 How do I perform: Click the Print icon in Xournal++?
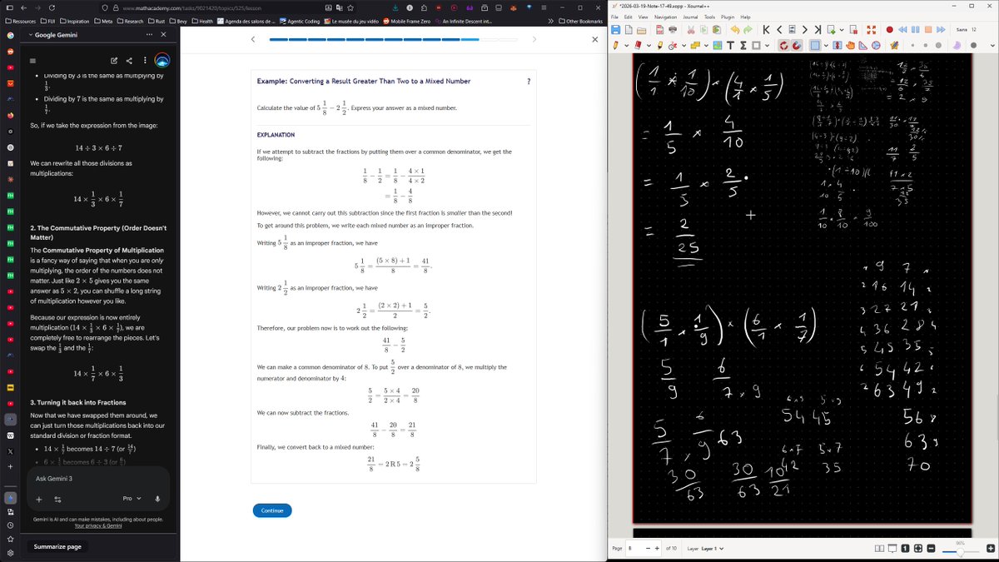pyautogui.click(x=673, y=29)
